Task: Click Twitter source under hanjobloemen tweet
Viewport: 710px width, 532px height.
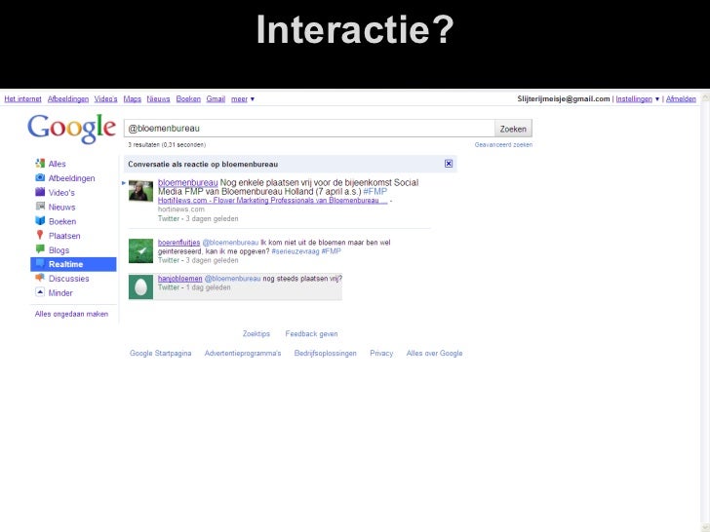Action: tap(169, 287)
